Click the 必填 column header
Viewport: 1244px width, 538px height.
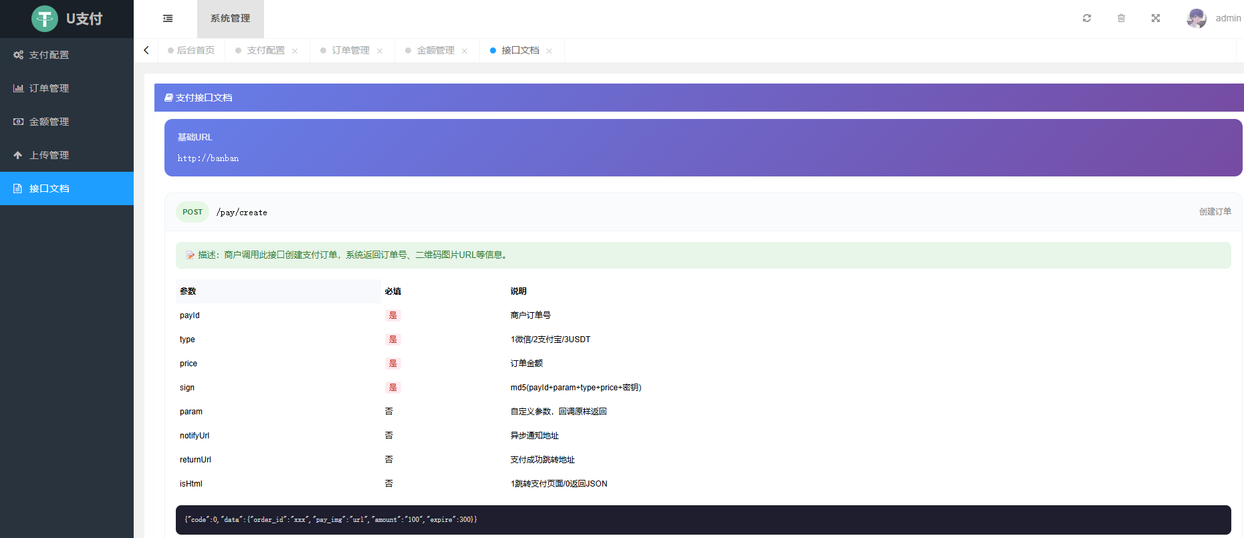pyautogui.click(x=393, y=291)
